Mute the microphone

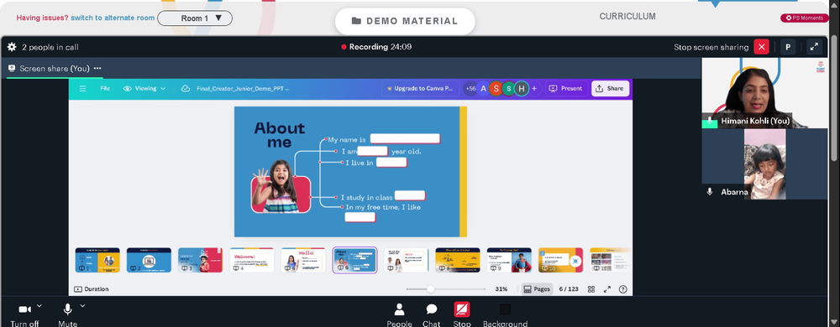point(67,314)
